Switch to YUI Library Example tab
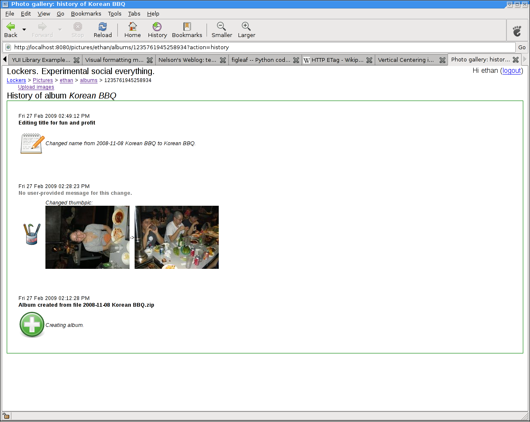Viewport: 530px width, 422px height. 41,60
